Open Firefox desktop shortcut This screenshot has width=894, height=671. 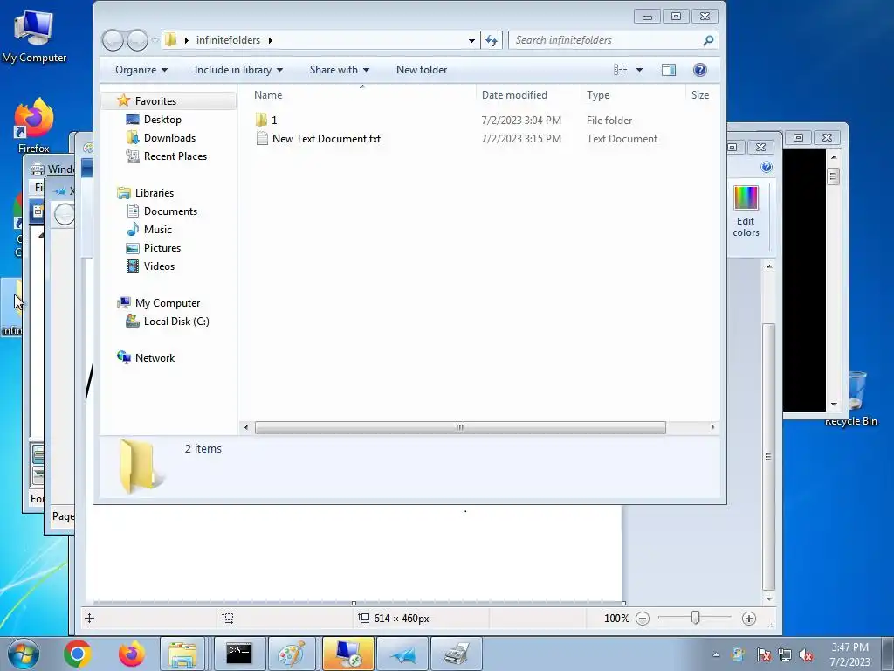[x=34, y=125]
